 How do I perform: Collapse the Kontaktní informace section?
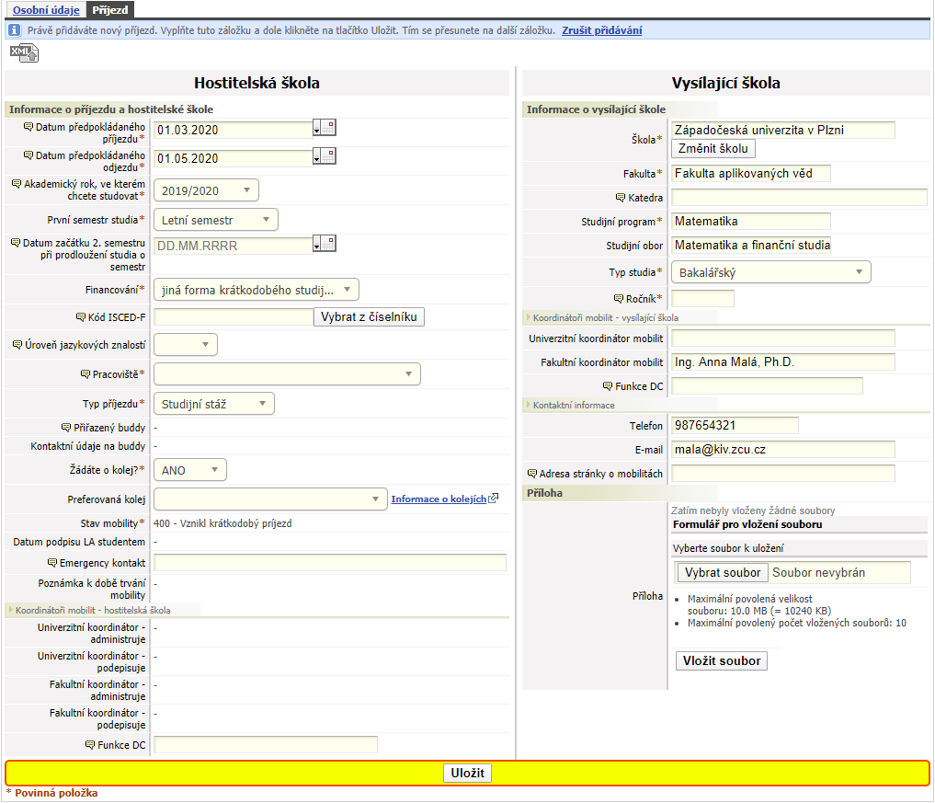573,405
